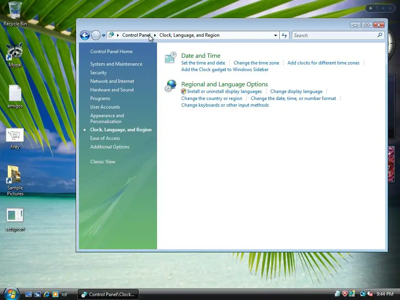
Task: Open the recent pages dropdown arrow
Action: [104, 36]
